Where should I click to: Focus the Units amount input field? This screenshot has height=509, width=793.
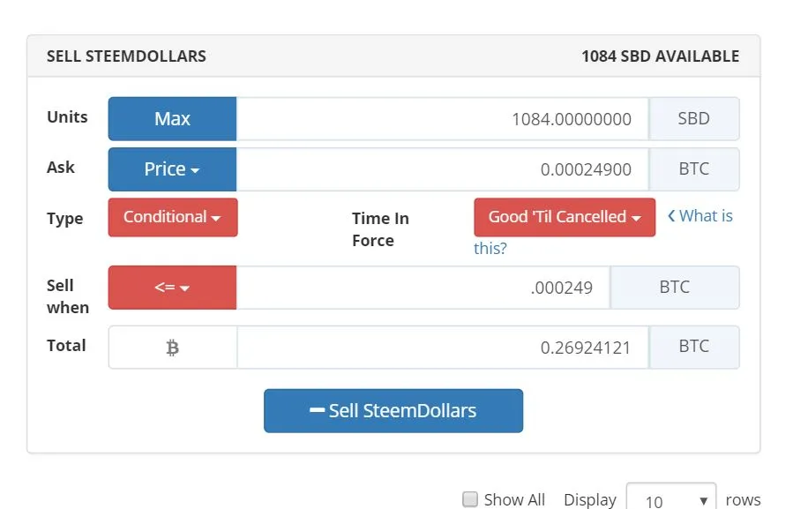(443, 119)
